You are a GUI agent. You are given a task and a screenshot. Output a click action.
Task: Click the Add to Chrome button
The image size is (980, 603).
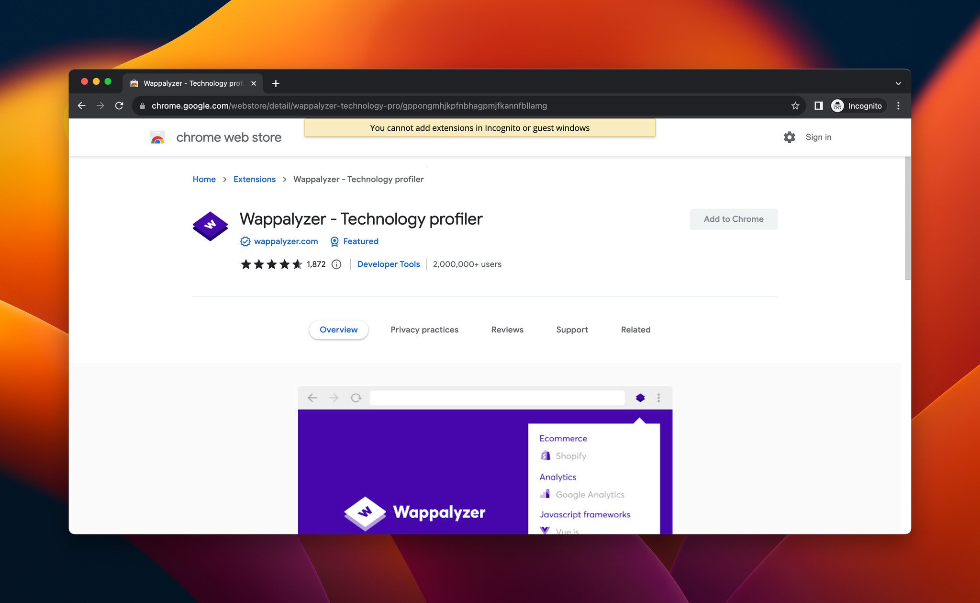point(734,219)
